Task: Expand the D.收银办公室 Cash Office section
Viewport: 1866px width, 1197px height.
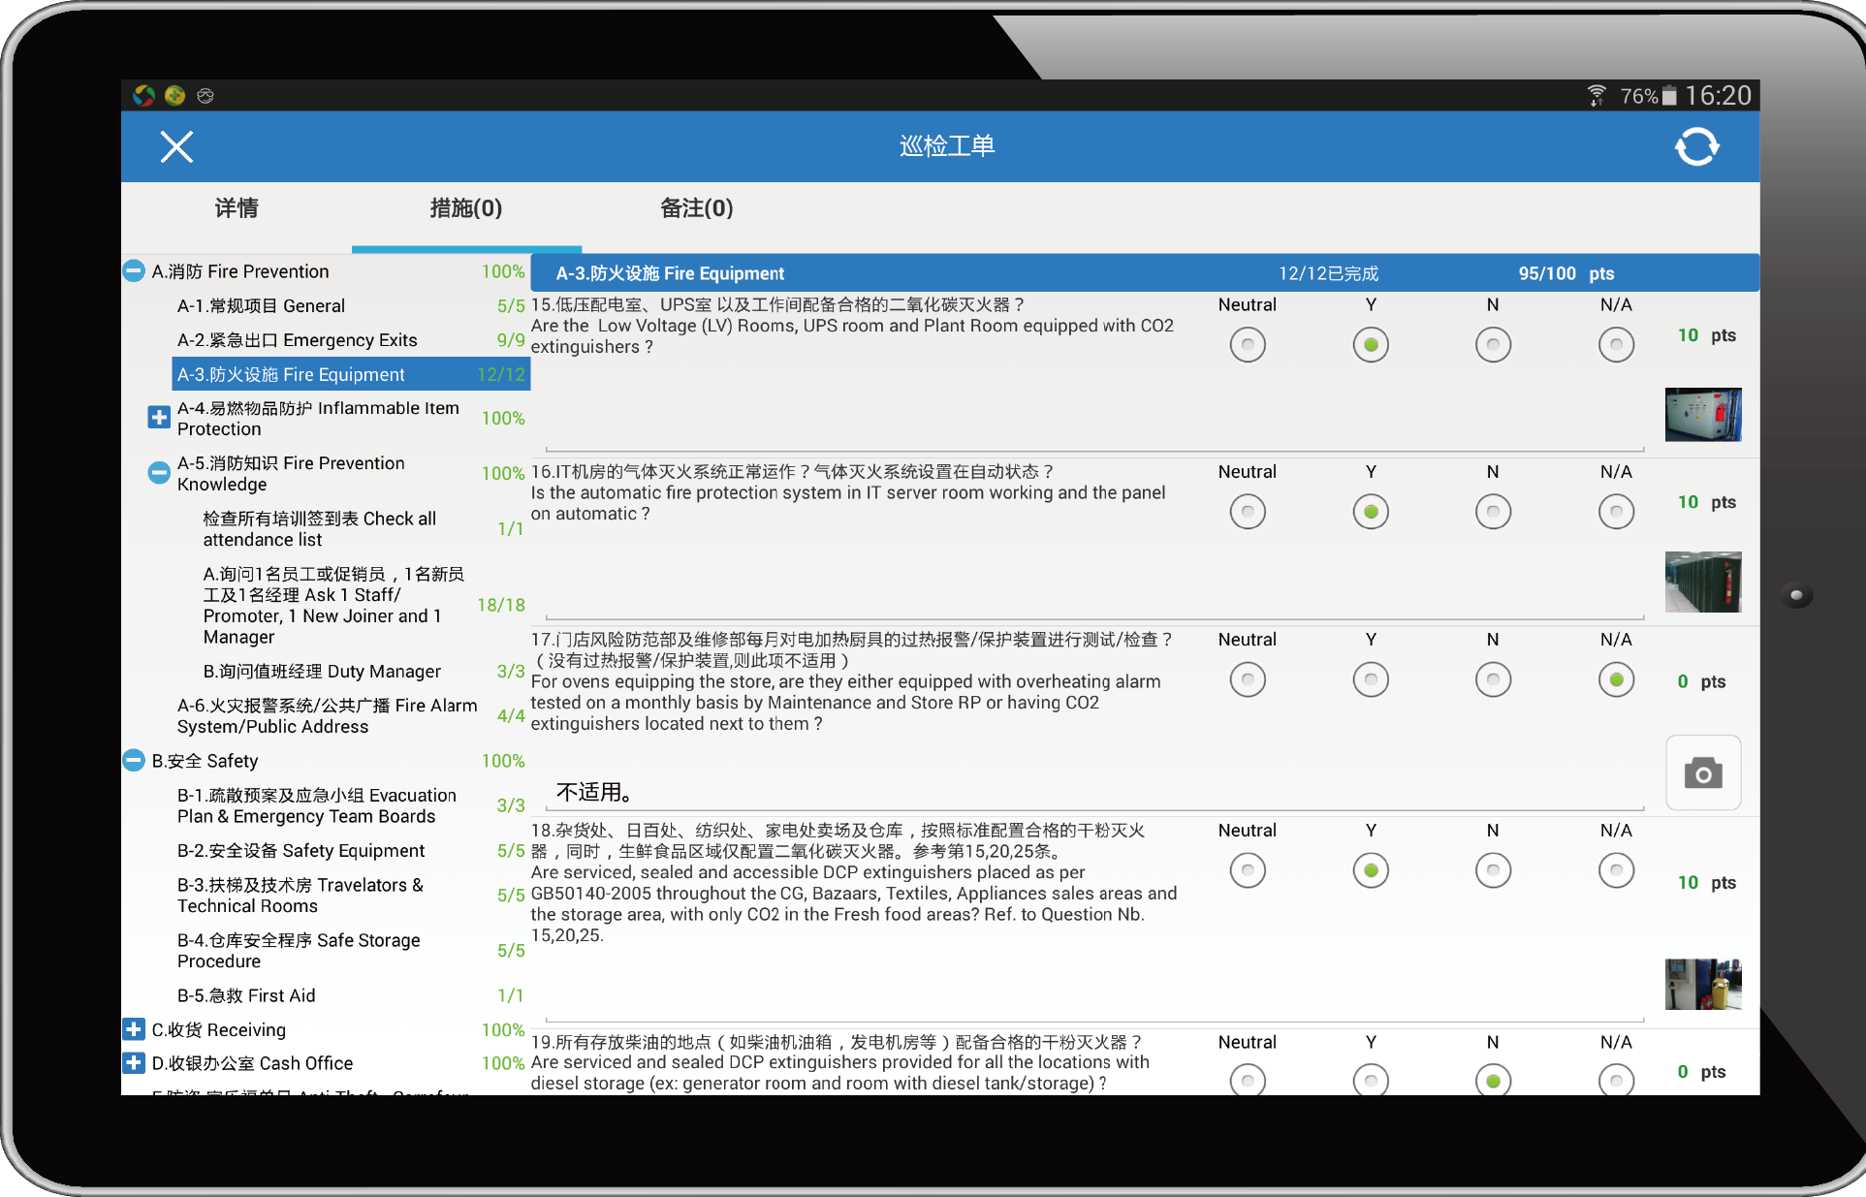Action: (134, 1062)
